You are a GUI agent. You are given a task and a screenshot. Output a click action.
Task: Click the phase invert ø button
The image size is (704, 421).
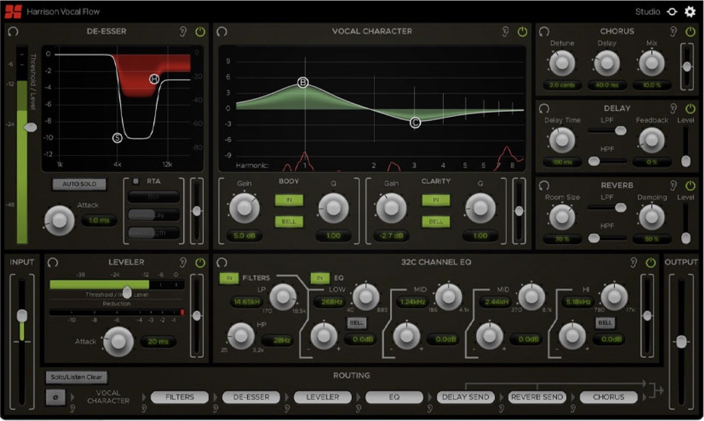(55, 397)
